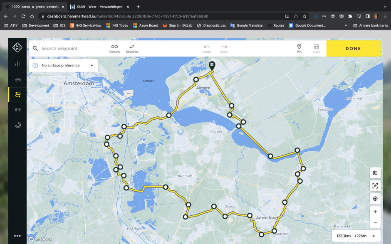Open the workouts dumbbell sidebar icon

pyautogui.click(x=17, y=110)
